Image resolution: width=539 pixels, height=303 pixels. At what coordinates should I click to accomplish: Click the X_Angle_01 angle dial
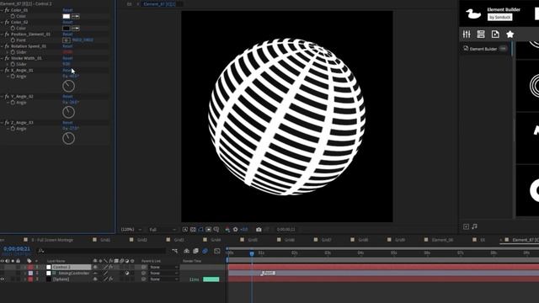[x=68, y=86]
